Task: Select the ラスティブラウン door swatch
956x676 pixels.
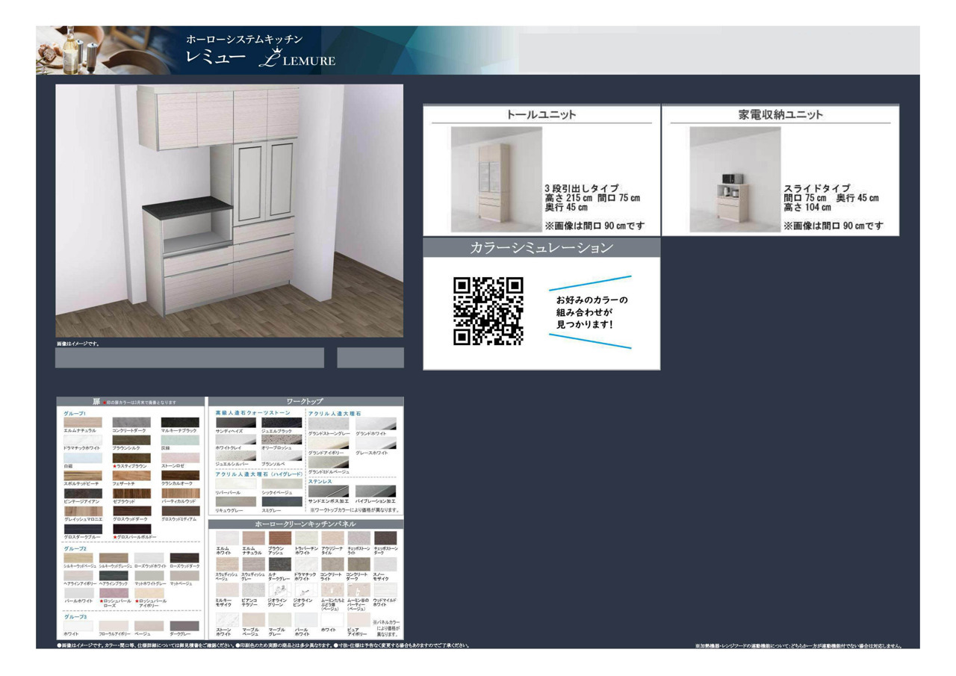Action: (131, 458)
